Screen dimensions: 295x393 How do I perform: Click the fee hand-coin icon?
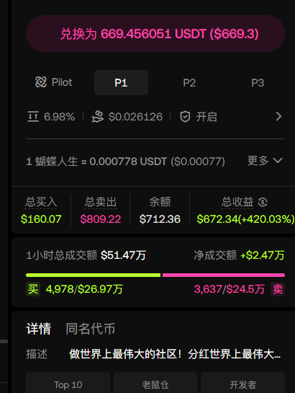point(97,117)
